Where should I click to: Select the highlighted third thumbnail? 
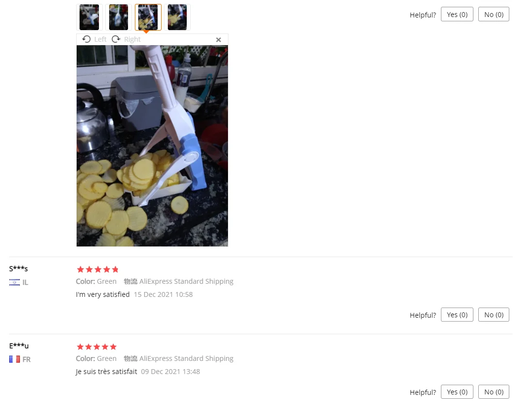click(148, 17)
